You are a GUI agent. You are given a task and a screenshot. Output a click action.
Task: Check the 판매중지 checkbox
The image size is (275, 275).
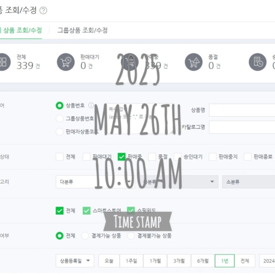[x=212, y=156]
